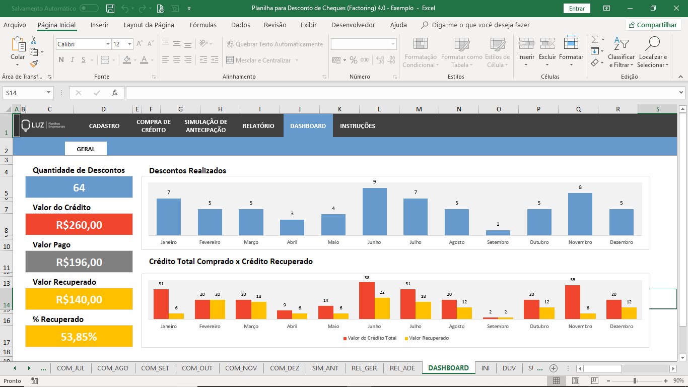688x387 pixels.
Task: Click the insert function fx icon
Action: [x=115, y=93]
